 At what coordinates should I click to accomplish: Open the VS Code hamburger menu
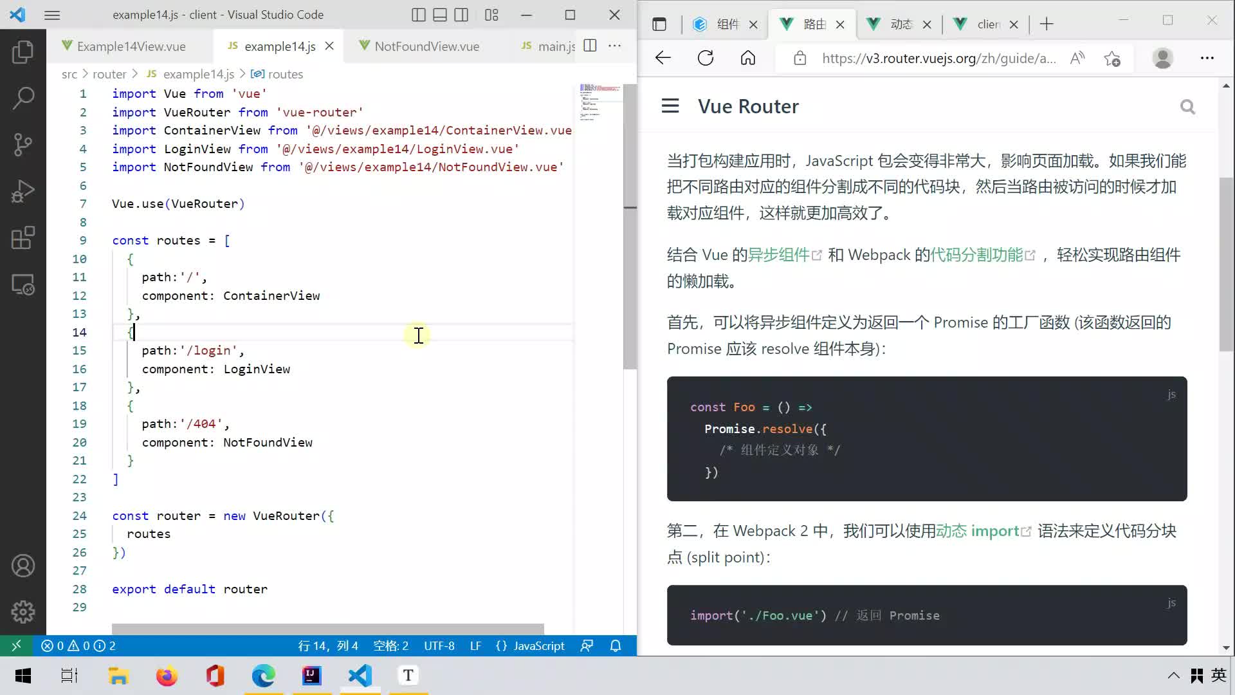click(x=52, y=15)
